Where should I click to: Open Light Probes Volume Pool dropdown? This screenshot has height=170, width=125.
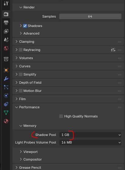[x=90, y=142]
